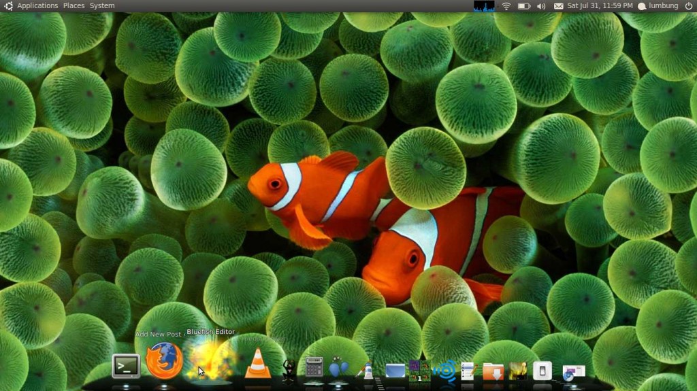Click the blue concentric circles dock icon

444,371
